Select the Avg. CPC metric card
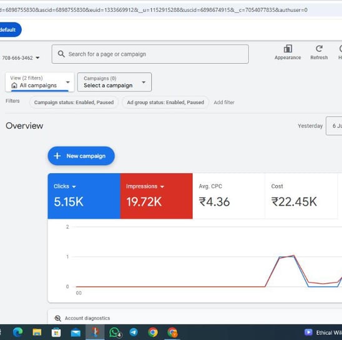342x340 pixels. [229, 196]
